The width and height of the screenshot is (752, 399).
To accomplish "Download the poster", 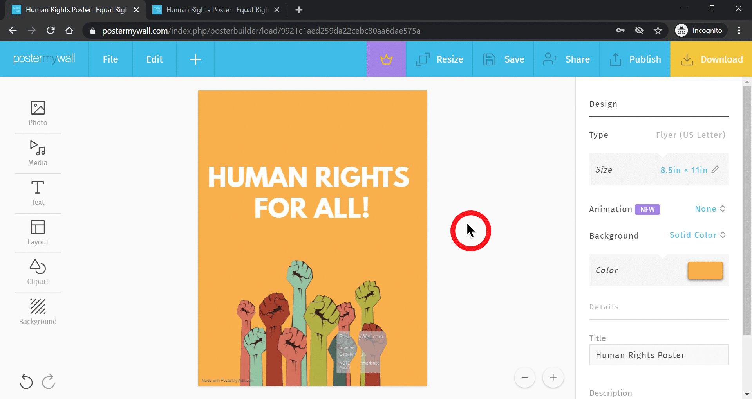I will [x=711, y=59].
